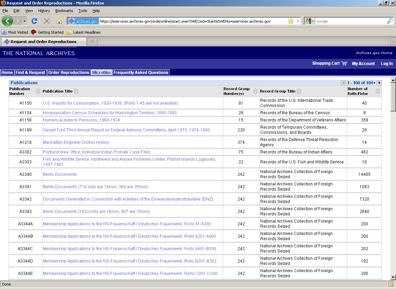Go to previous record set arrow

tap(343, 83)
